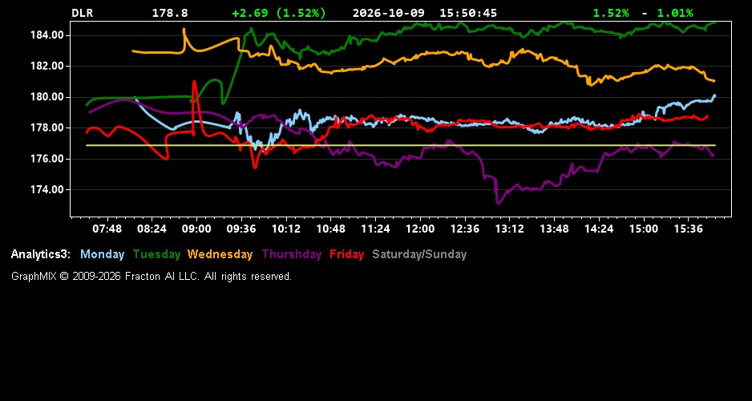Viewport: 752px width, 401px height.
Task: Click the 10:48 time axis label
Action: pos(330,229)
